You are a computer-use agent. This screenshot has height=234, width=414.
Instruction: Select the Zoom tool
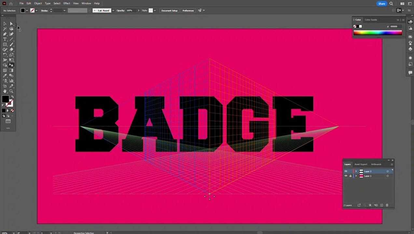pyautogui.click(x=11, y=91)
